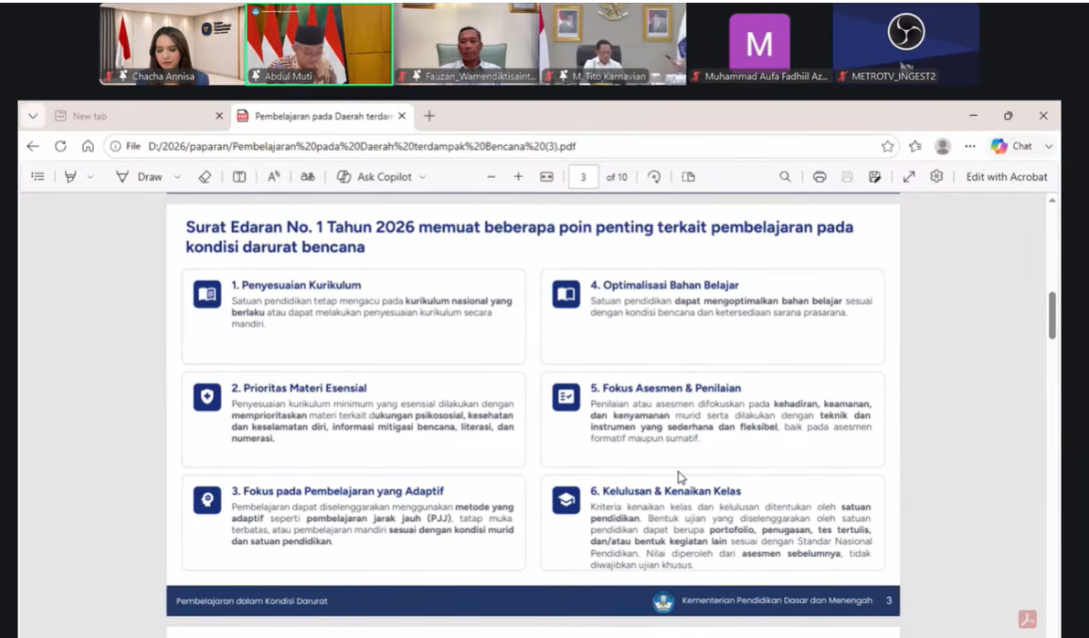Open the PDF table of contents

38,177
